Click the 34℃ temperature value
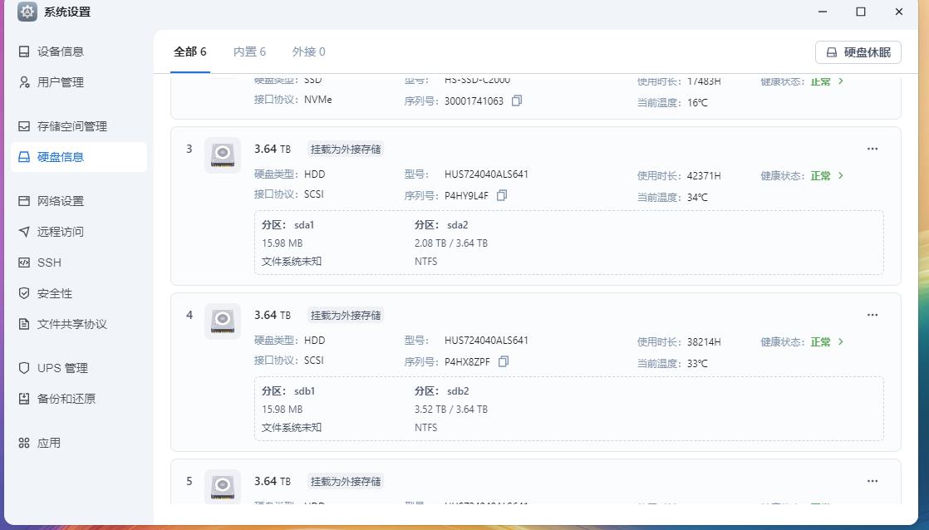 [x=697, y=197]
